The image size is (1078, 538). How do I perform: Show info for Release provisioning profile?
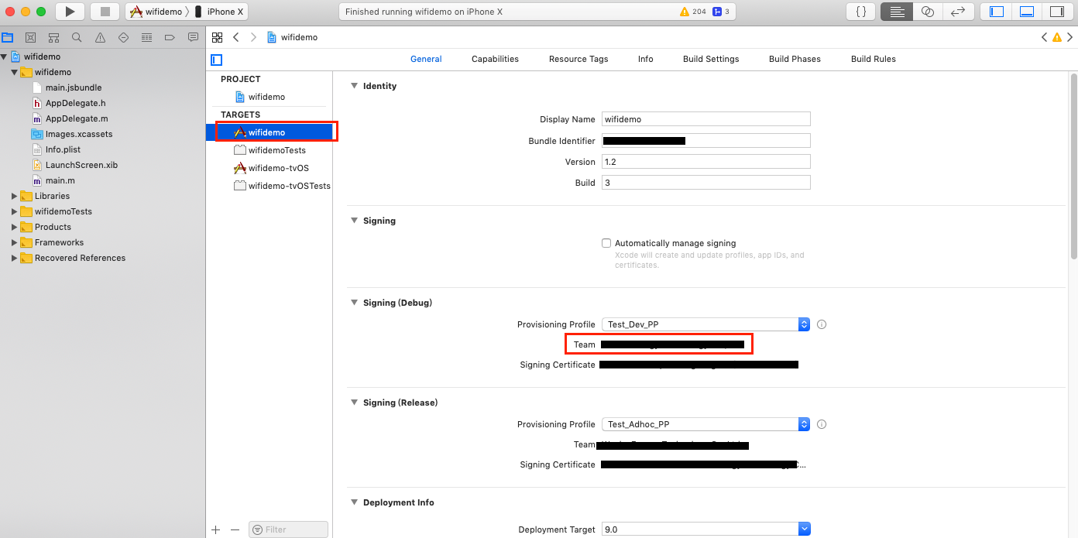[x=822, y=424]
